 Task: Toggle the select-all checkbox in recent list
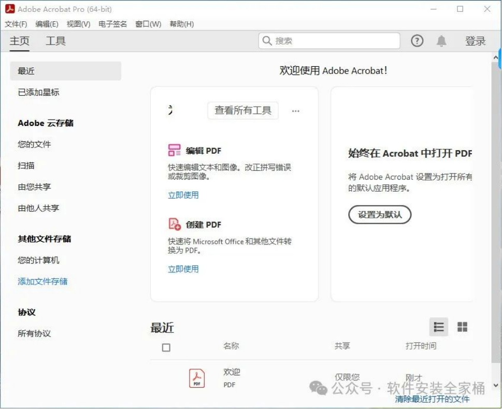click(x=166, y=347)
